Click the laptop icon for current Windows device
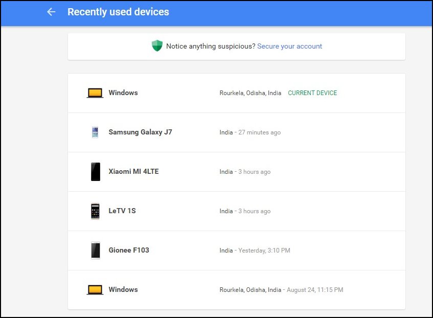 pos(95,93)
